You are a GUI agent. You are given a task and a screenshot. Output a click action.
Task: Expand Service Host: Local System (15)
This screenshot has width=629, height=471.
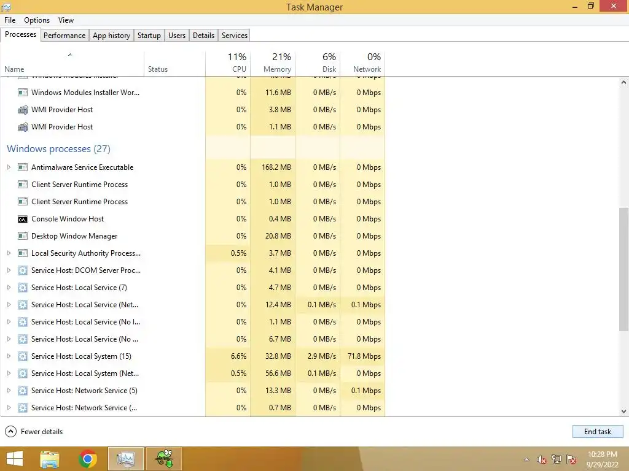[9, 356]
